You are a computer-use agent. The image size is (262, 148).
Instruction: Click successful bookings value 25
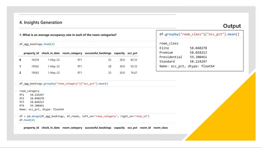tap(110, 60)
